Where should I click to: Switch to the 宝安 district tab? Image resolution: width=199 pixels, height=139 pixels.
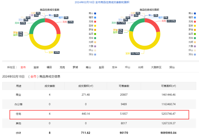point(36,67)
